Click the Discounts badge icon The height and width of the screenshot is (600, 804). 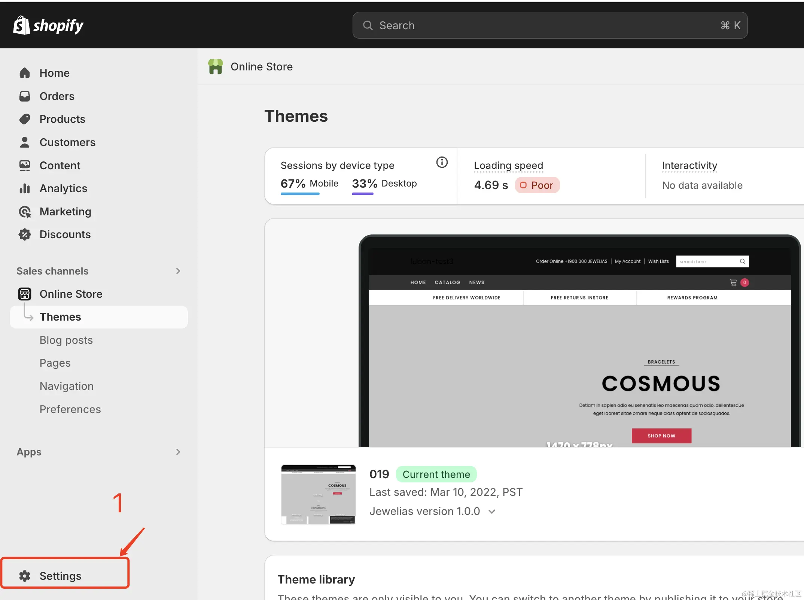pos(25,234)
